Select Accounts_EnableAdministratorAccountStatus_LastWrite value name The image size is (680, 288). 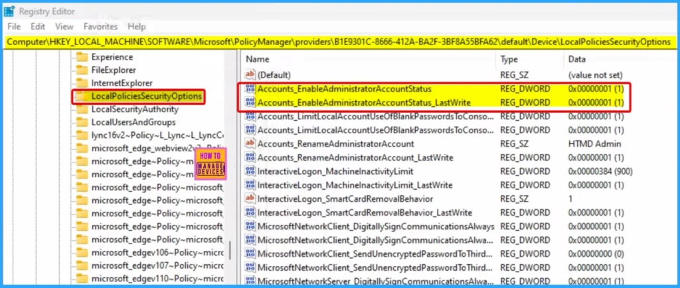(x=365, y=103)
